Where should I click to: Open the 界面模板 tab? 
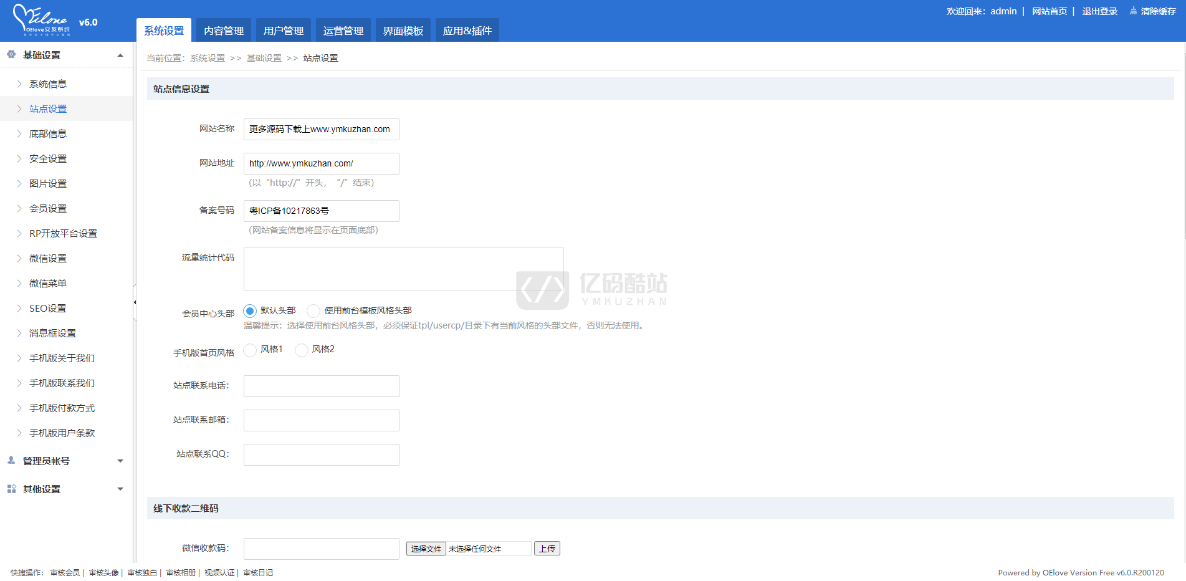(x=403, y=31)
